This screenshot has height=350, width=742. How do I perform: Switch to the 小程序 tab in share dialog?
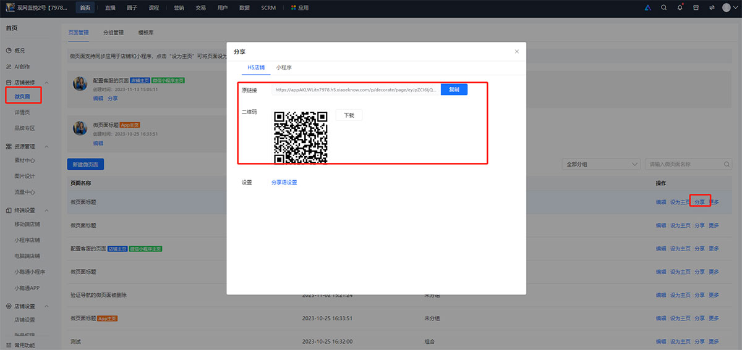[x=284, y=67]
